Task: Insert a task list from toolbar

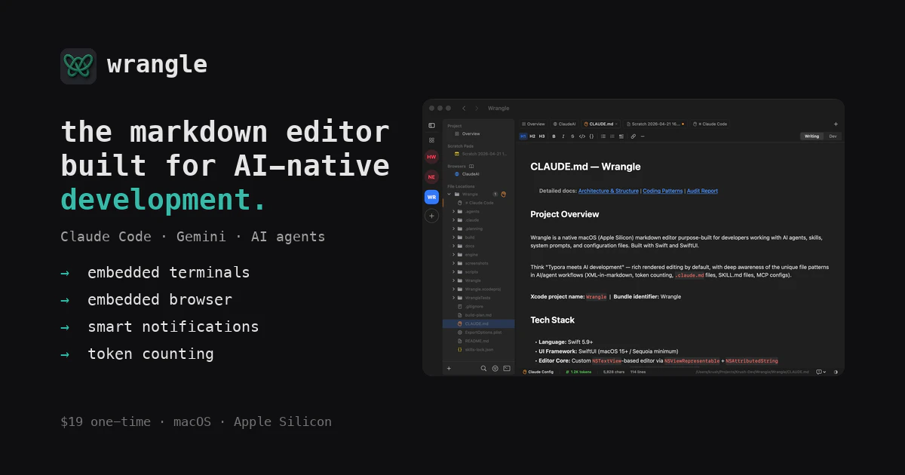Action: 621,136
